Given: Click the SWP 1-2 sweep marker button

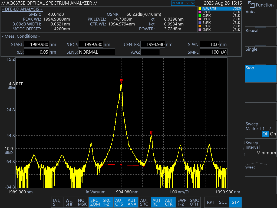Looking at the screenshot, I should (x=181, y=202).
